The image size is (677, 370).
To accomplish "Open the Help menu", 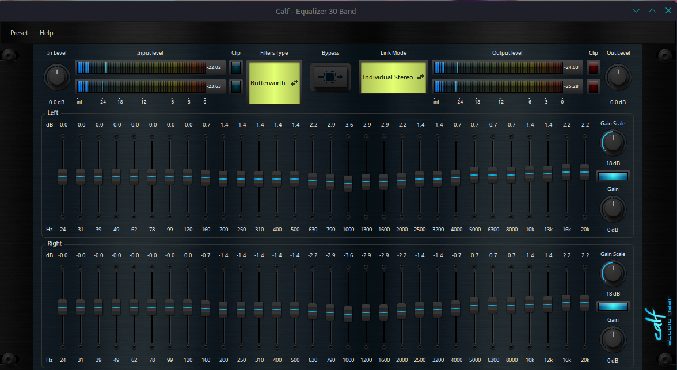I will [x=46, y=33].
